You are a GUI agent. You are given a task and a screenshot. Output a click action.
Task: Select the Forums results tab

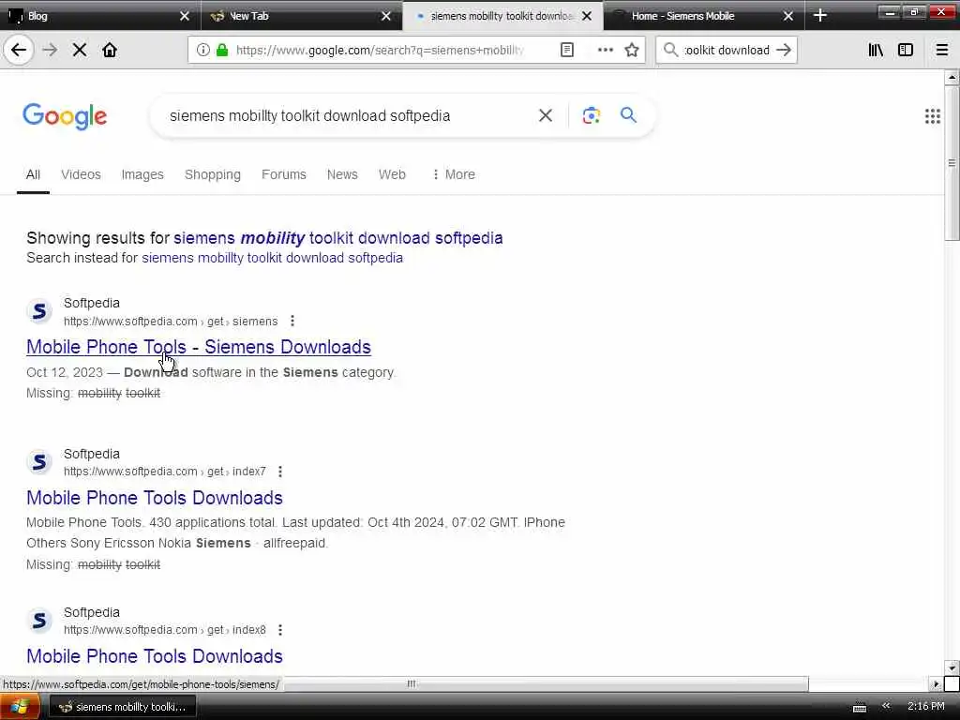(283, 174)
